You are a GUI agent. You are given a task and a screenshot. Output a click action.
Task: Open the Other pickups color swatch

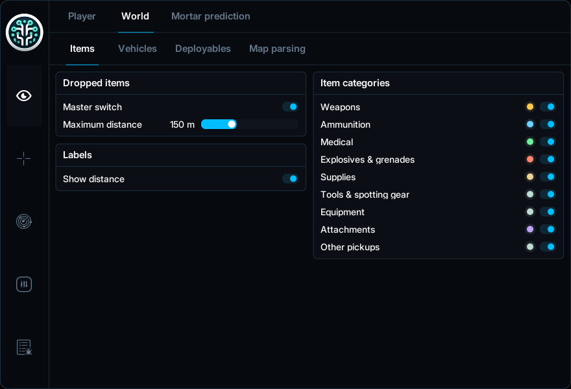point(530,247)
